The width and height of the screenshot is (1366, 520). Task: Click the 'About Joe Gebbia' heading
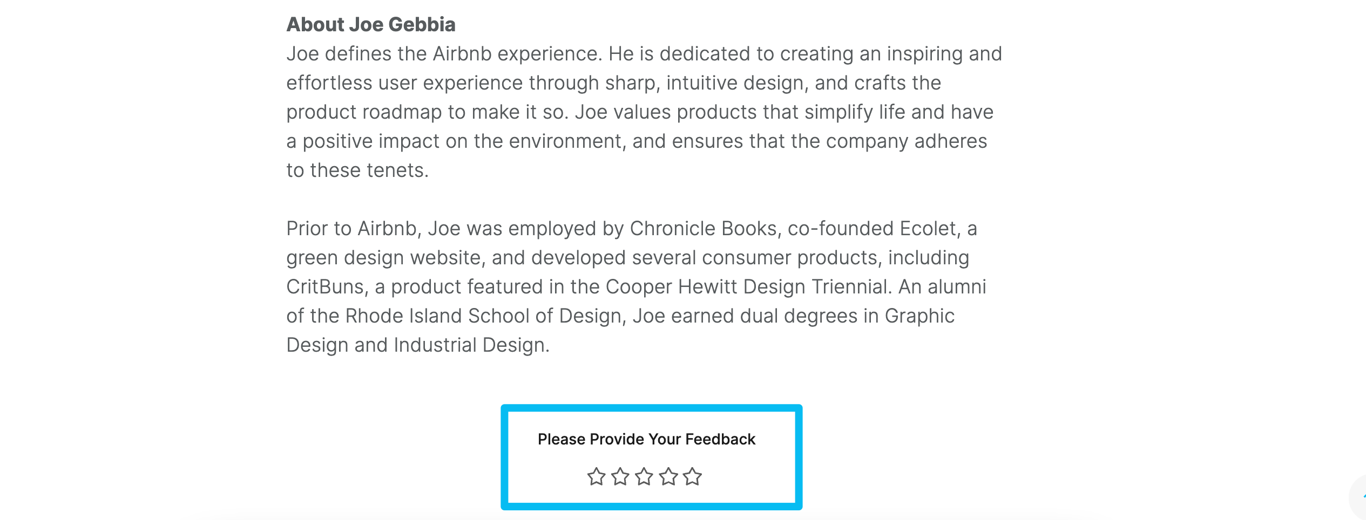click(371, 24)
